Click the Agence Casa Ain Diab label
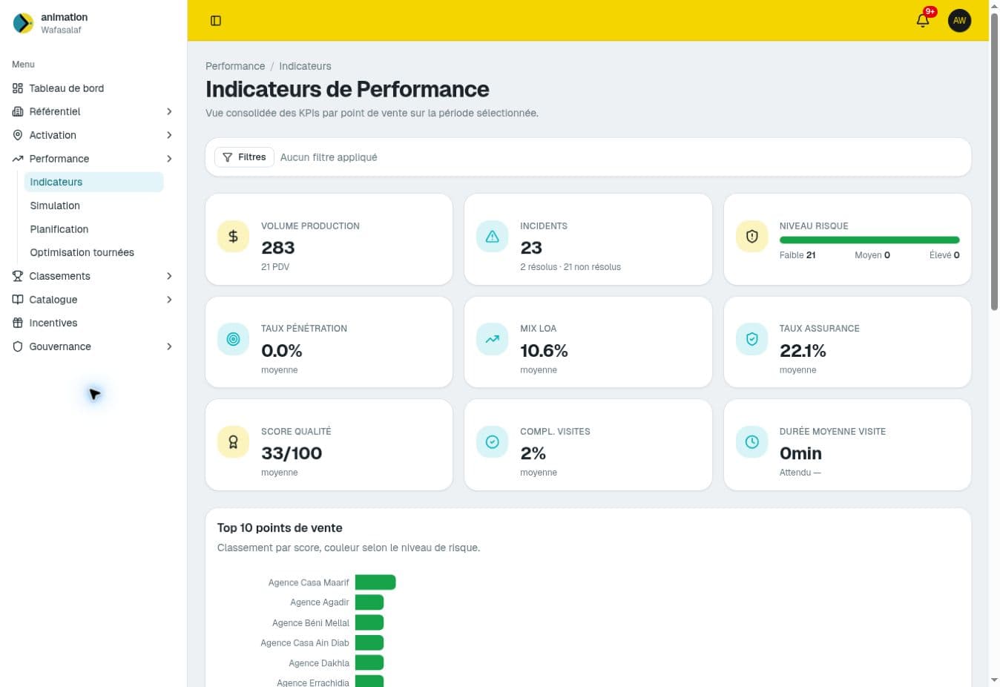 pos(305,643)
